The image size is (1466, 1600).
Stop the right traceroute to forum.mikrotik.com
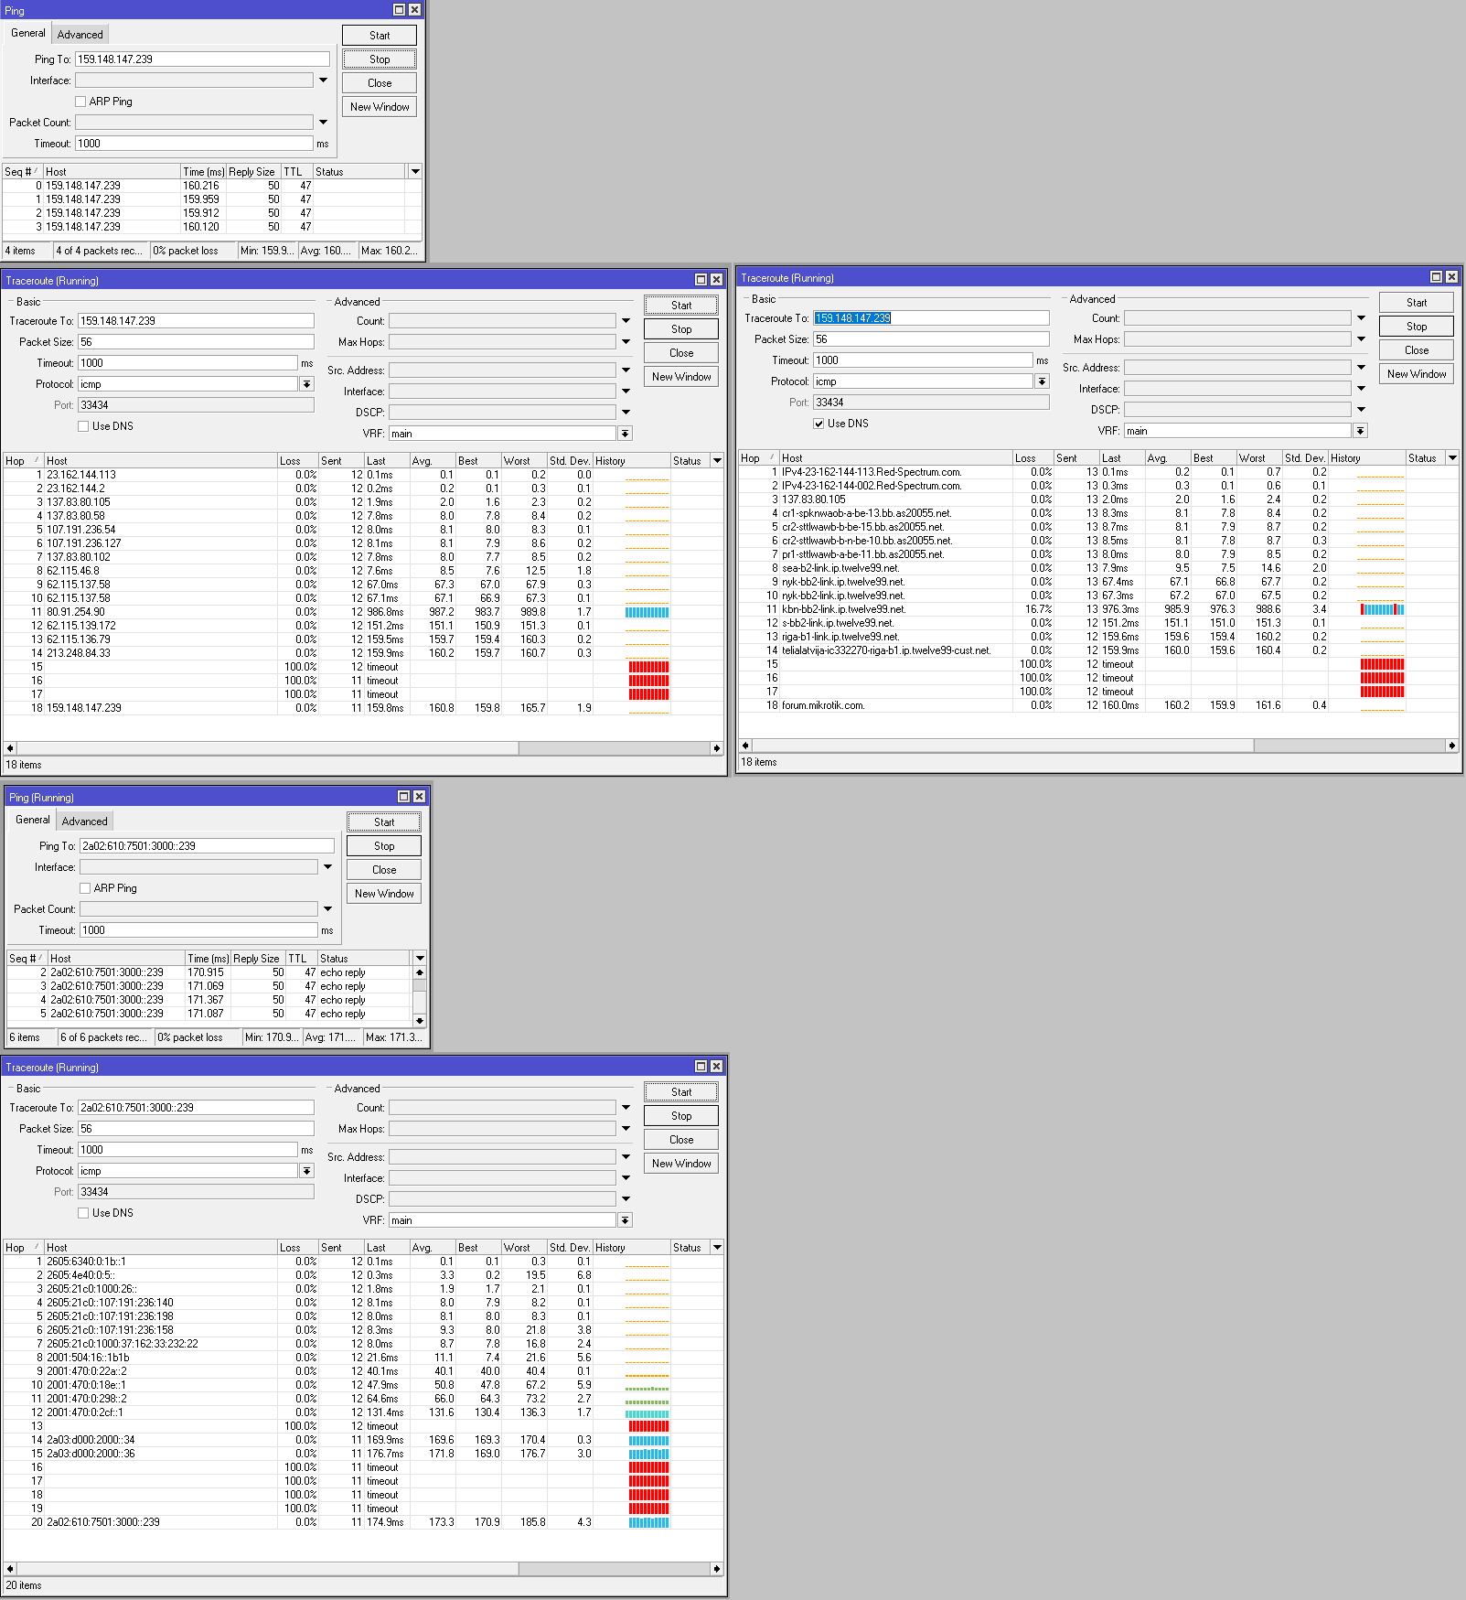click(x=1416, y=326)
